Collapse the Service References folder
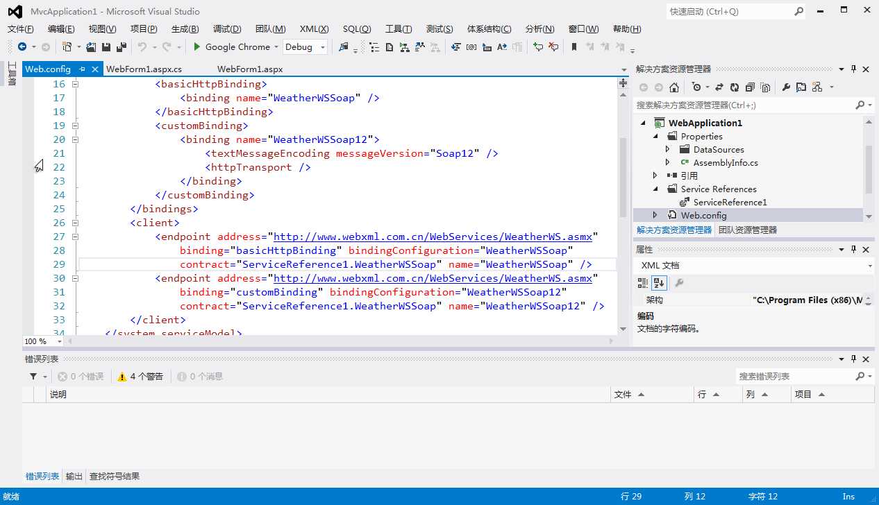Viewport: 879px width, 505px height. click(655, 189)
